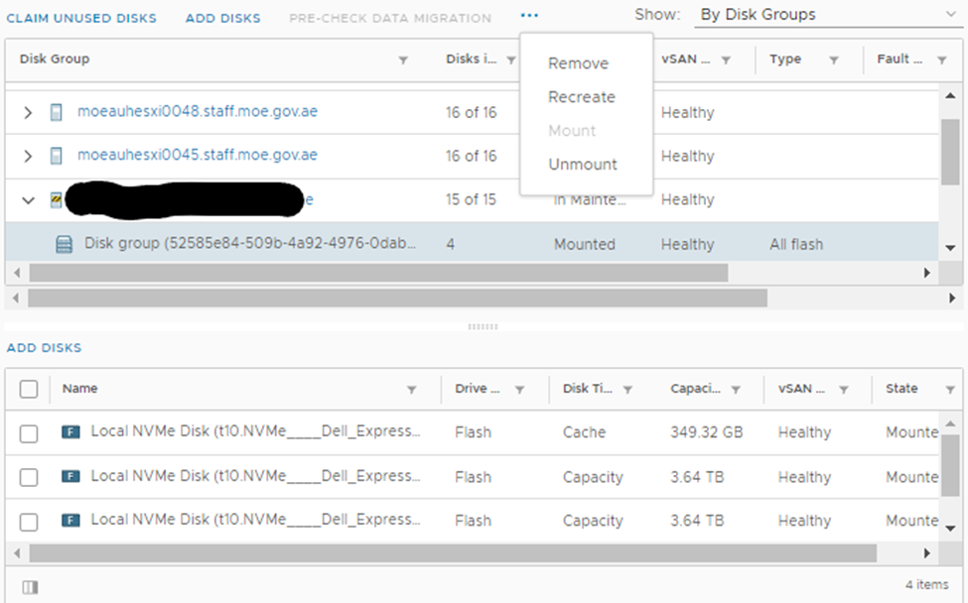Image resolution: width=968 pixels, height=603 pixels.
Task: Click the All flash type cell
Action: (x=796, y=245)
